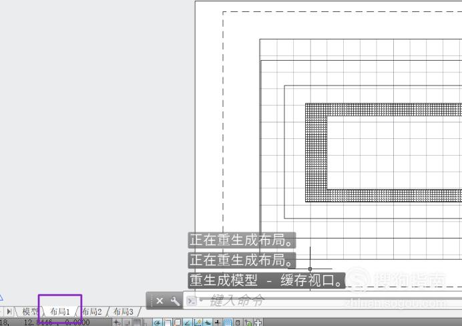The width and height of the screenshot is (462, 326).
Task: Toggle Snap Mode in status bar
Action: pos(127,323)
